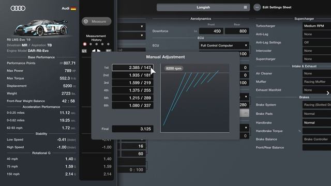Viewport: 331px width, 186px height.
Task: Select the Longish settings sheet bar
Action: [203, 7]
